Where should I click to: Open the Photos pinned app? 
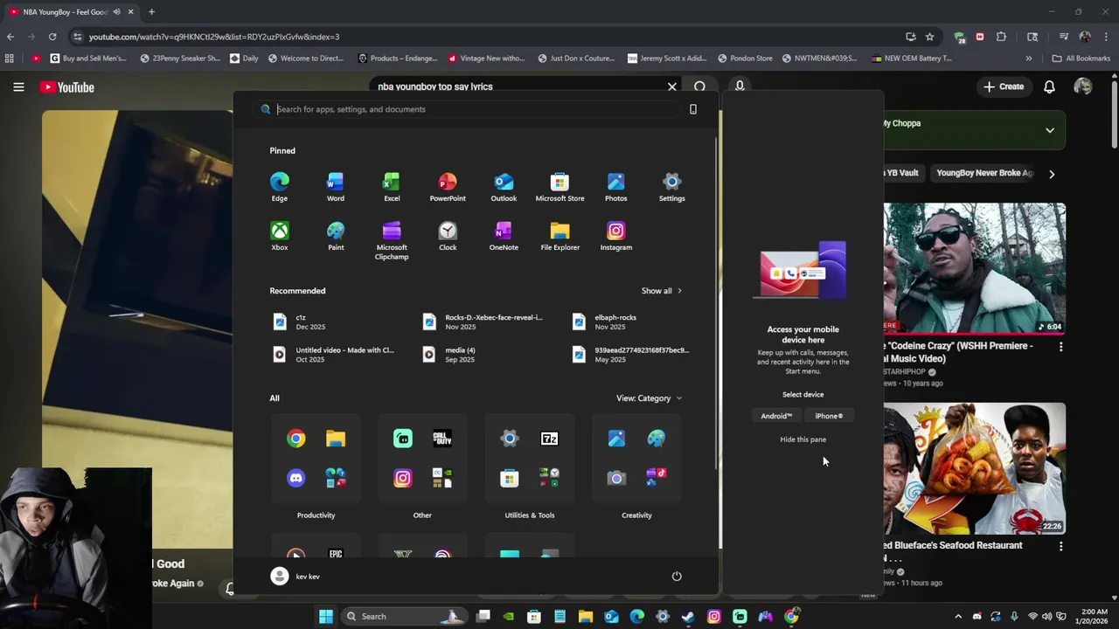[615, 186]
